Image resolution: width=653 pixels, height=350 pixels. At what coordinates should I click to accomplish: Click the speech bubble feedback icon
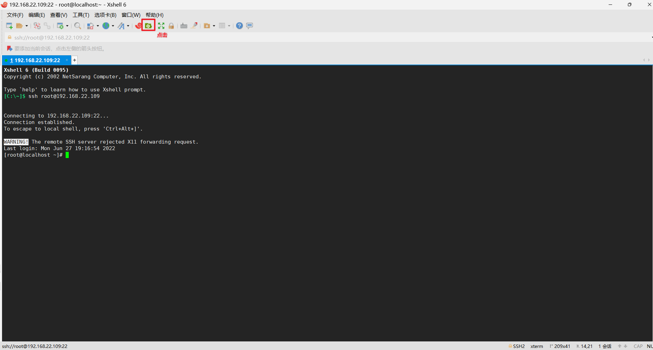pos(250,26)
